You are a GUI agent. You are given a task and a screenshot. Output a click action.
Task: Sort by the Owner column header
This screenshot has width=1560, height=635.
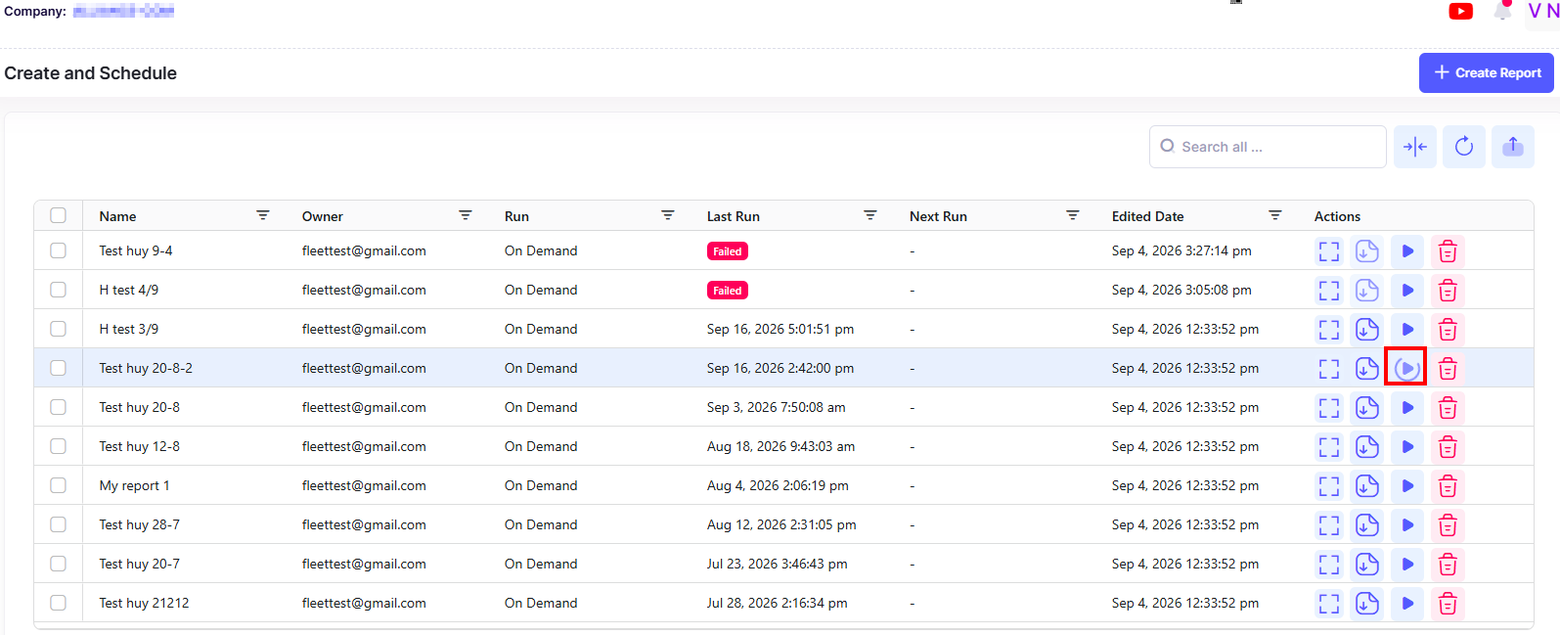point(322,216)
